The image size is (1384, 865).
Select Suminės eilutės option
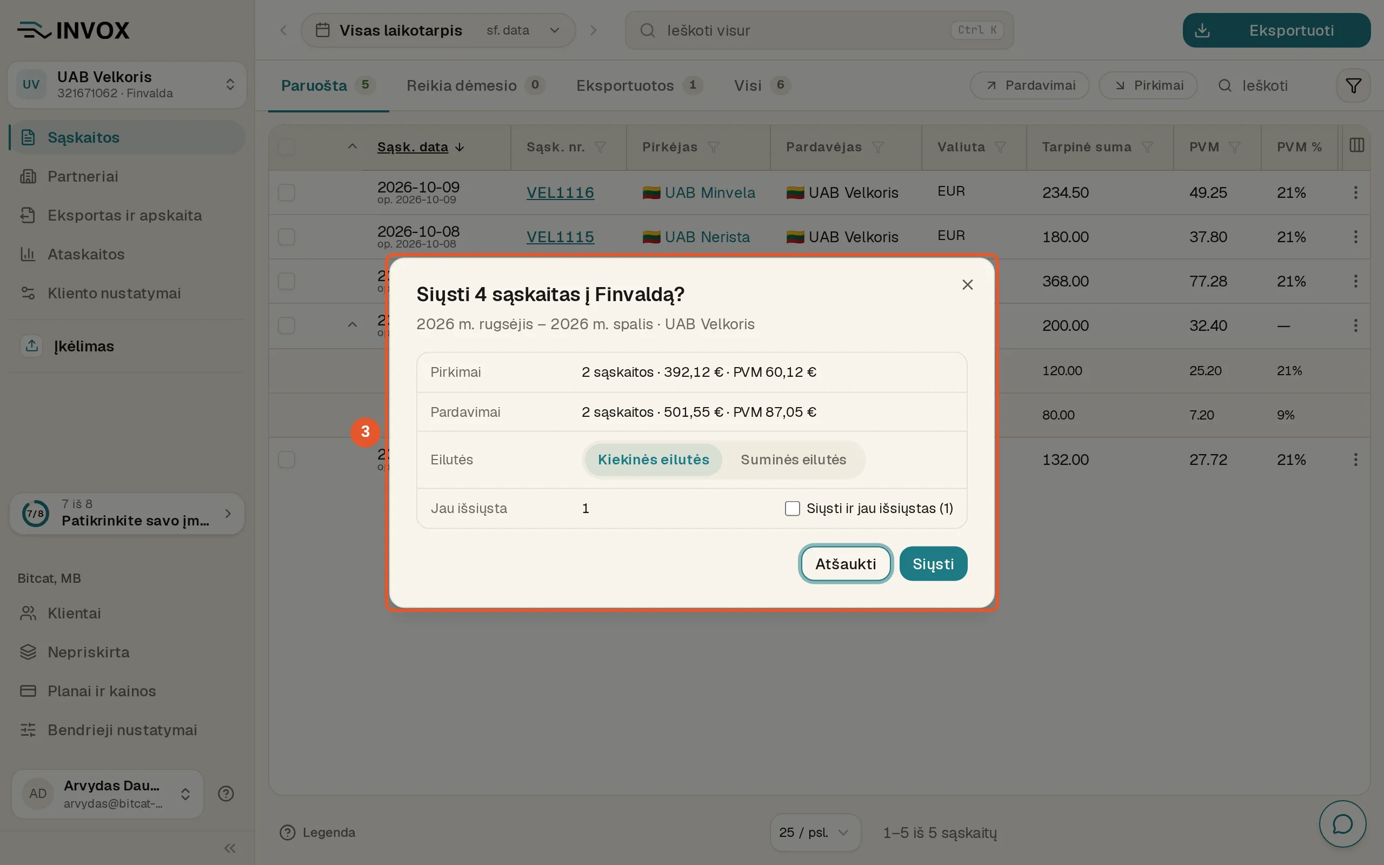point(793,460)
